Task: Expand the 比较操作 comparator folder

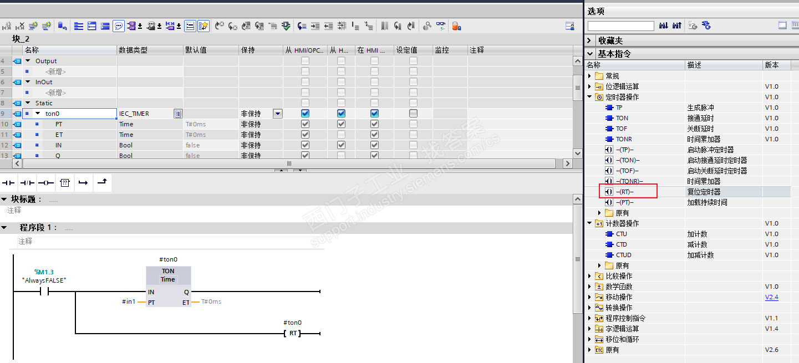Action: [x=589, y=276]
